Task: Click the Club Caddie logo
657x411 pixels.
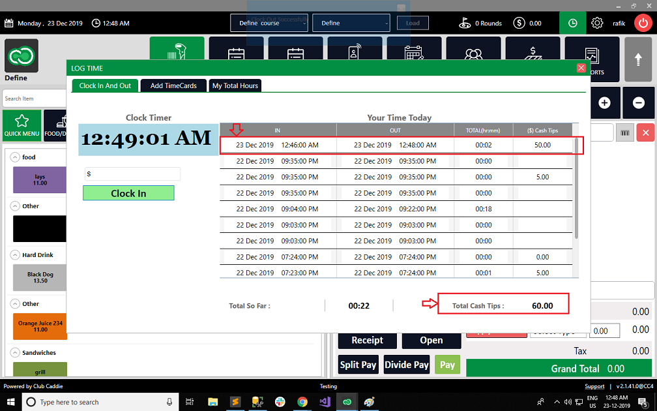Action: pyautogui.click(x=22, y=56)
